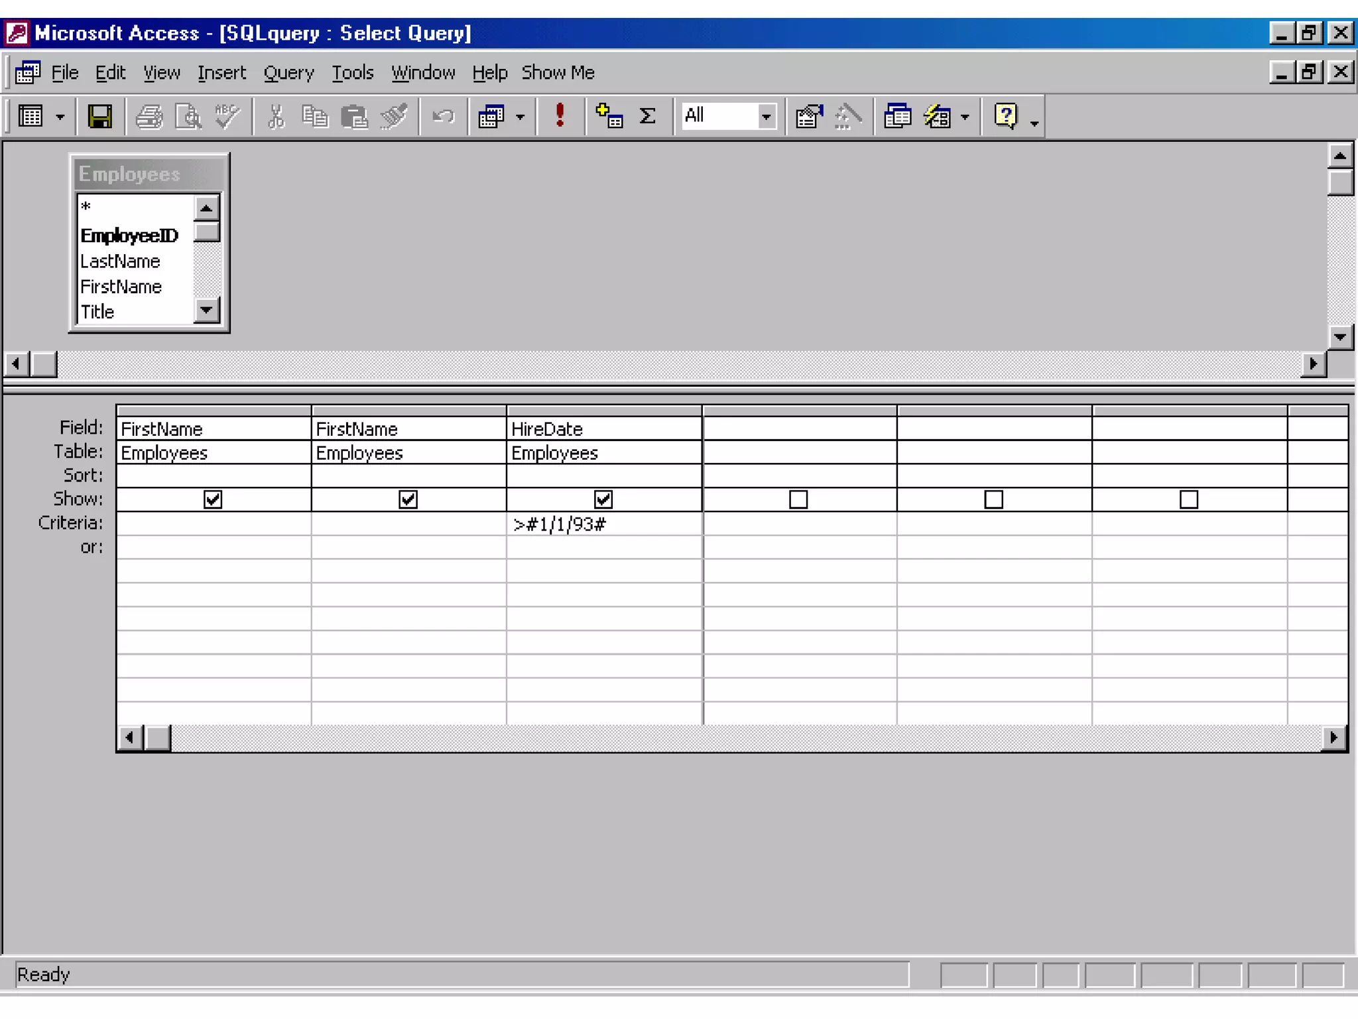Screen dimensions: 1358x1019
Task: Open the Top Values All dropdown
Action: pos(766,117)
